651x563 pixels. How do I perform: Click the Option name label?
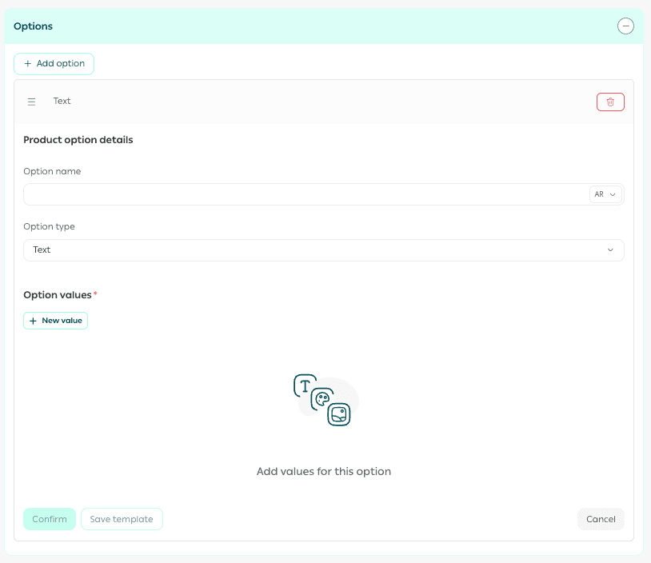(52, 171)
